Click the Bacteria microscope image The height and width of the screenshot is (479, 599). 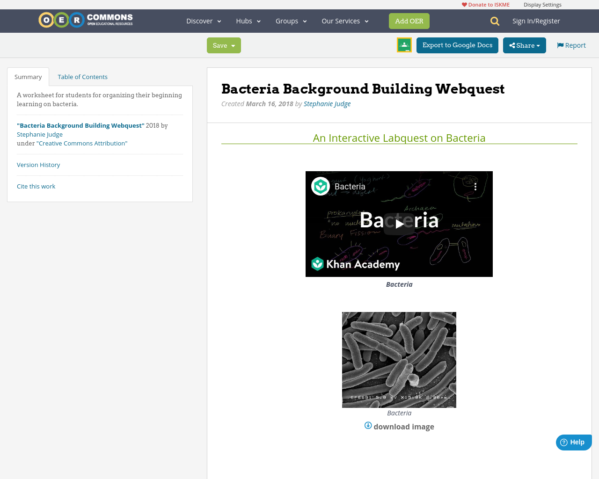[399, 360]
